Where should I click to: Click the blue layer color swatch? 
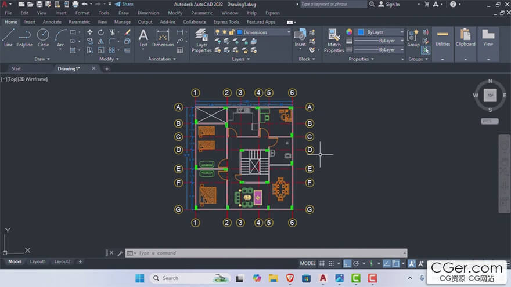pos(239,32)
